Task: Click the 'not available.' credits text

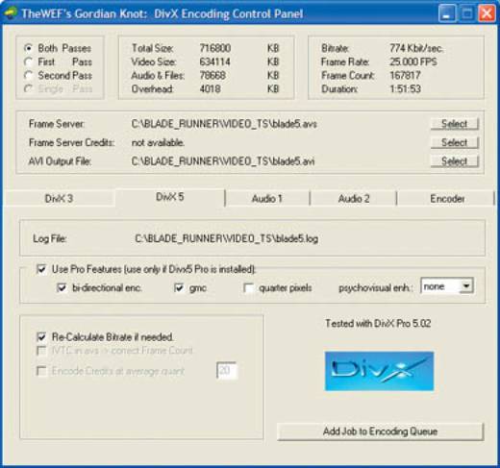Action: pos(158,142)
